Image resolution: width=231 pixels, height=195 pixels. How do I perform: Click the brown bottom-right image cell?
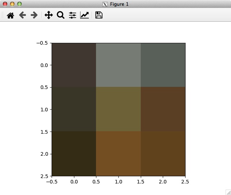pyautogui.click(x=163, y=154)
